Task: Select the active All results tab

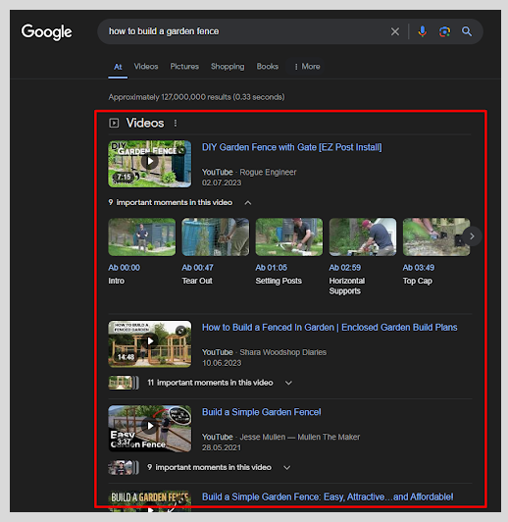Action: tap(118, 67)
